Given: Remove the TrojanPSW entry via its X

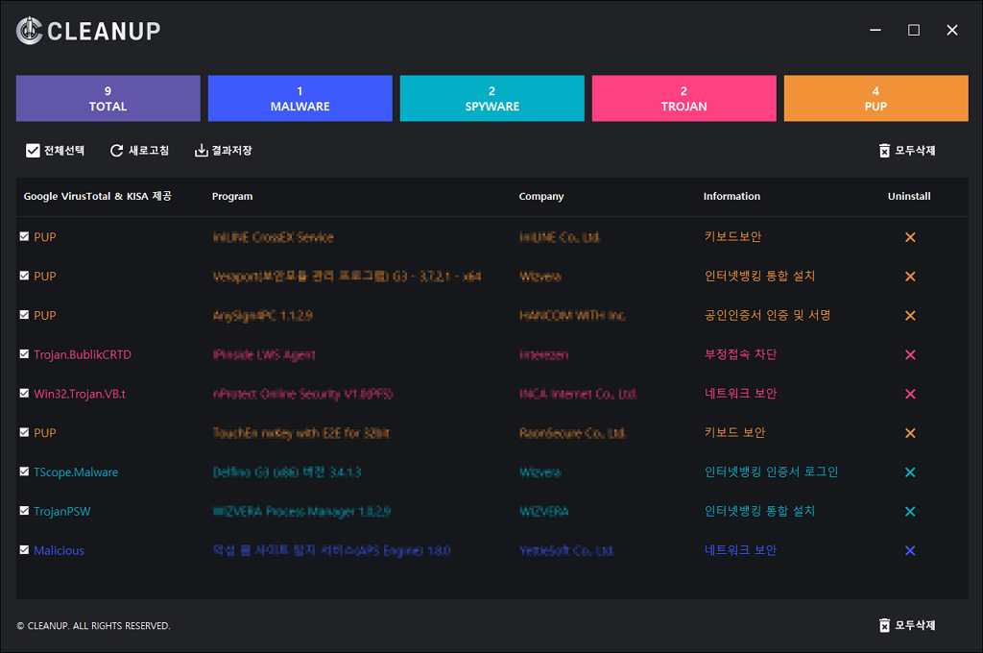Looking at the screenshot, I should [910, 511].
